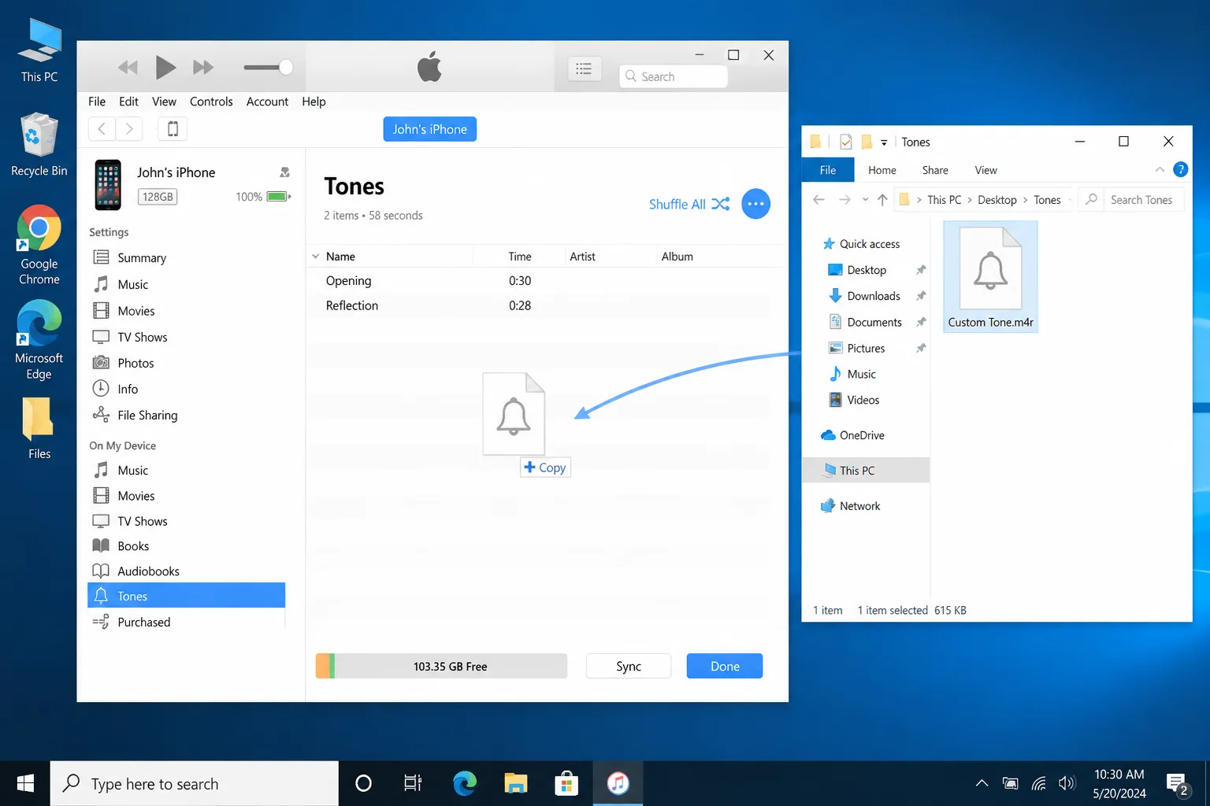Open File Sharing in the sidebar
This screenshot has height=806, width=1210.
pyautogui.click(x=147, y=415)
